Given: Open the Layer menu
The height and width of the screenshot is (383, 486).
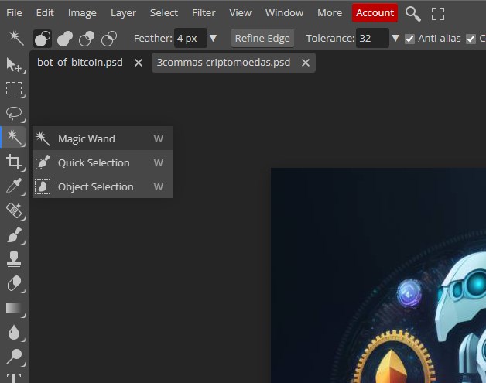Looking at the screenshot, I should (123, 12).
